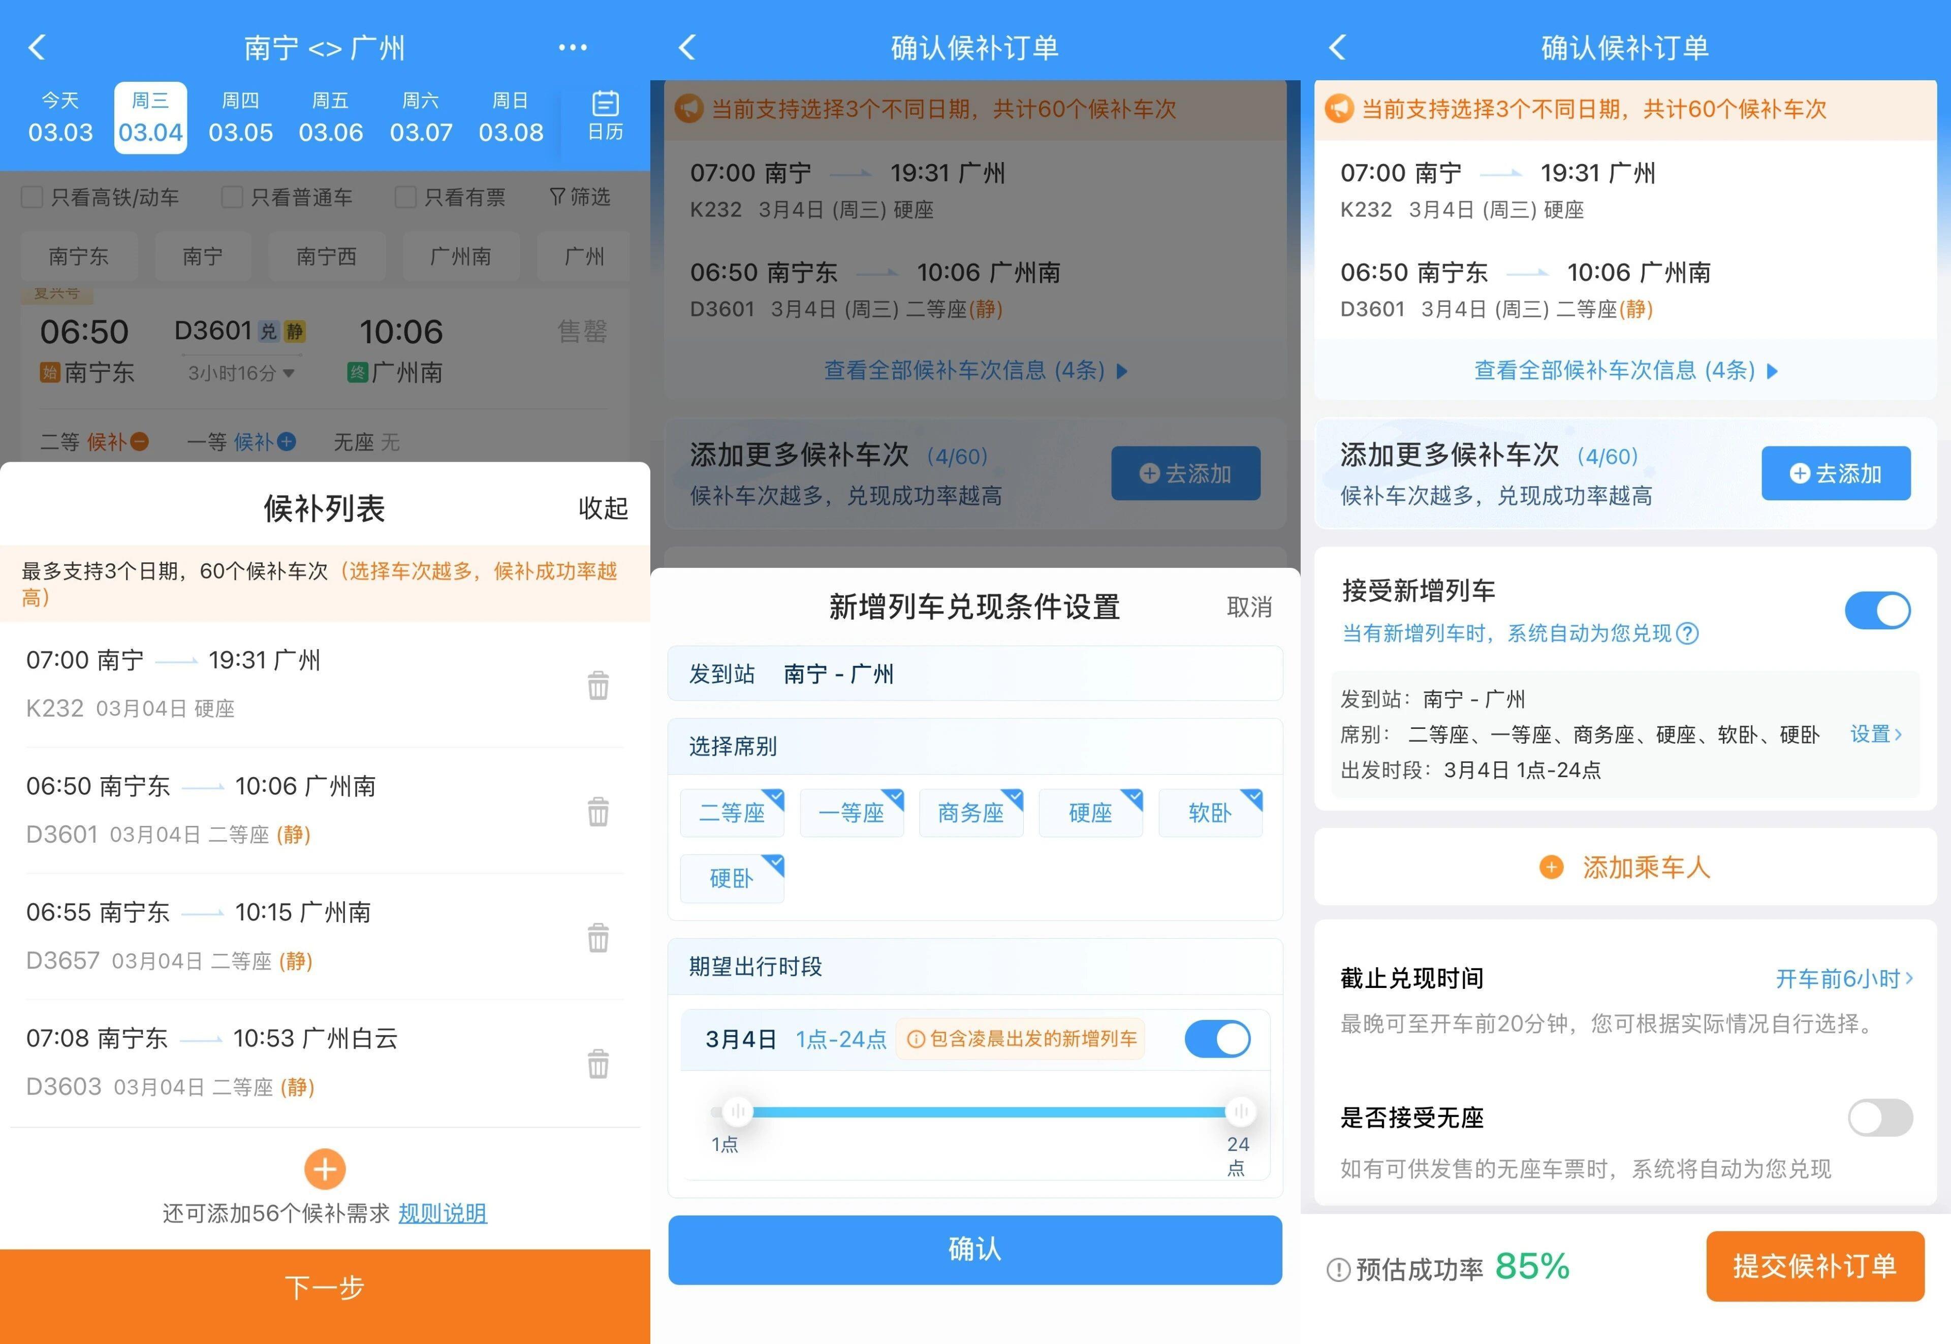Collapse the 候补列表 panel with 收起
This screenshot has height=1344, width=1951.
tap(603, 508)
